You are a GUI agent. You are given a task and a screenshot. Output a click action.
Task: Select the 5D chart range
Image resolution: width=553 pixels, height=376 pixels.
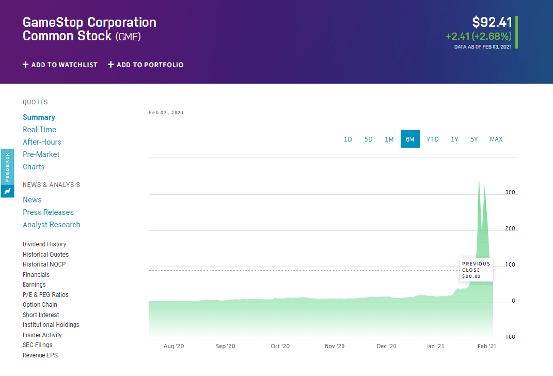[368, 139]
